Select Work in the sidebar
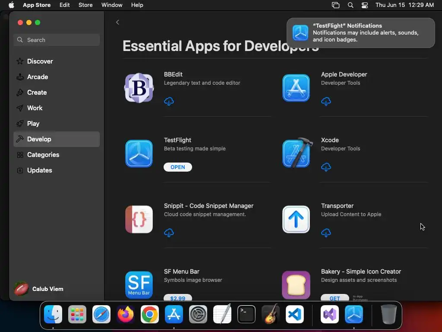 57,108
